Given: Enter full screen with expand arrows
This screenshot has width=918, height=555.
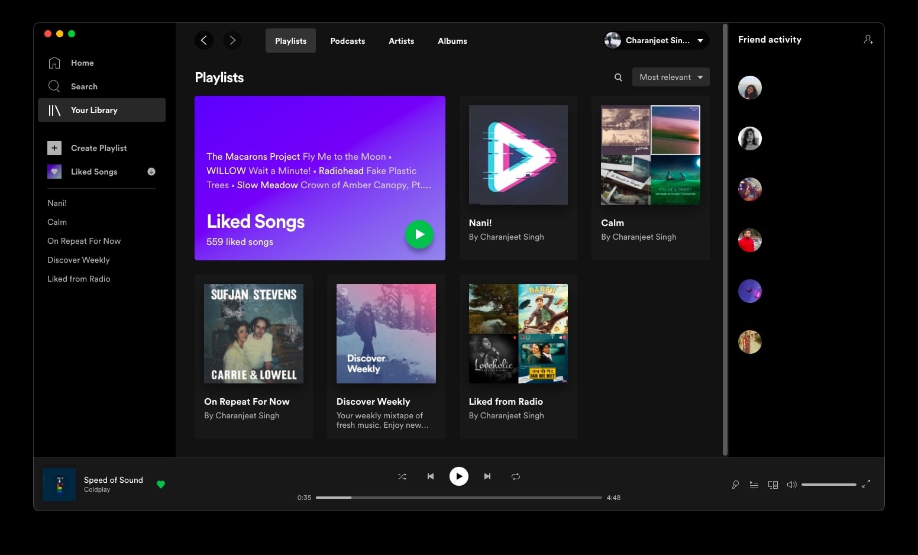Looking at the screenshot, I should [x=867, y=484].
